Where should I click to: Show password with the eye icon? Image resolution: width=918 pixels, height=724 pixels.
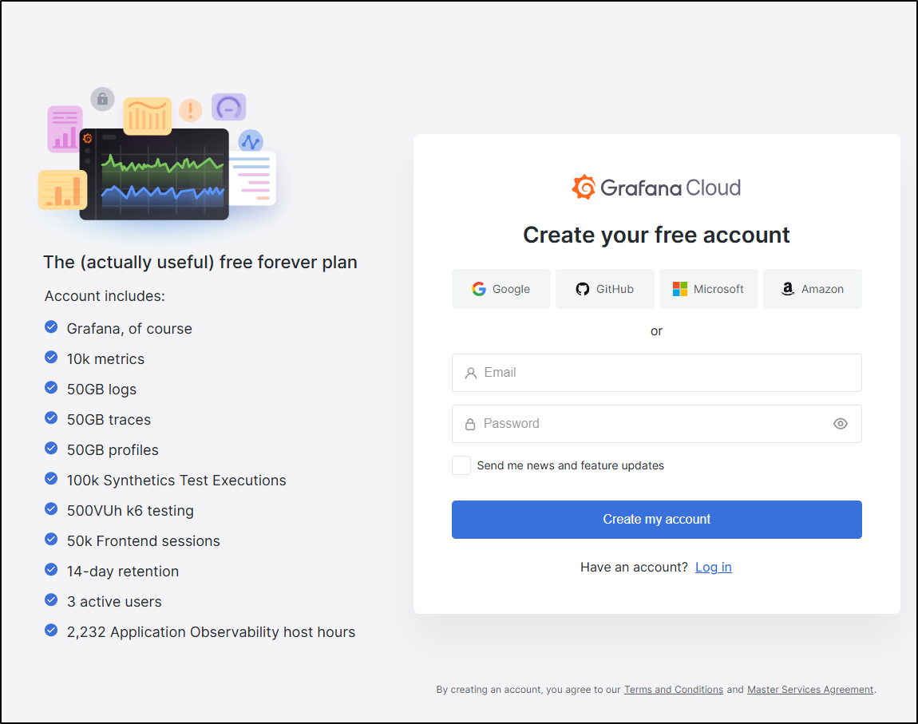[840, 424]
